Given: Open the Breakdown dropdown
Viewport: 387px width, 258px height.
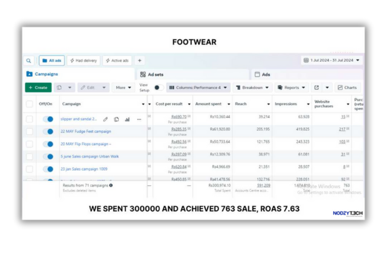Looking at the screenshot, I should 252,88.
